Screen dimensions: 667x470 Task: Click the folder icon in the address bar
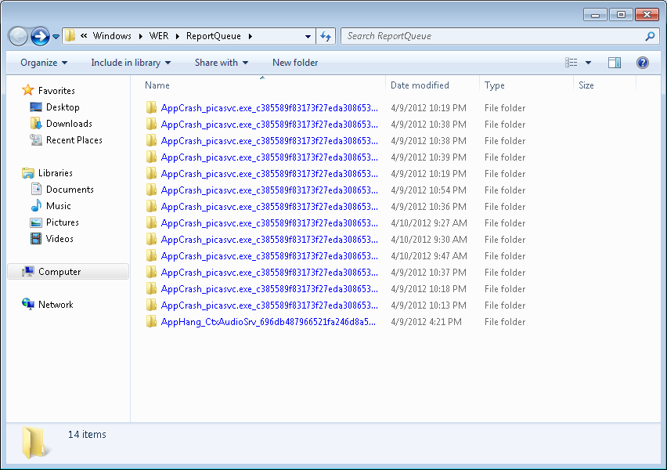(70, 36)
